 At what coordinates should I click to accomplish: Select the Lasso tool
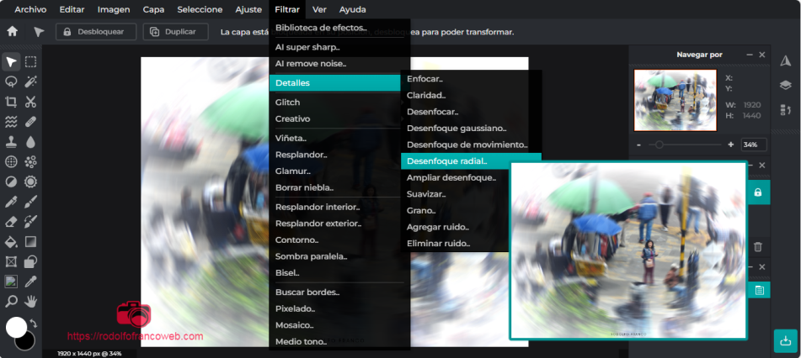(x=11, y=82)
